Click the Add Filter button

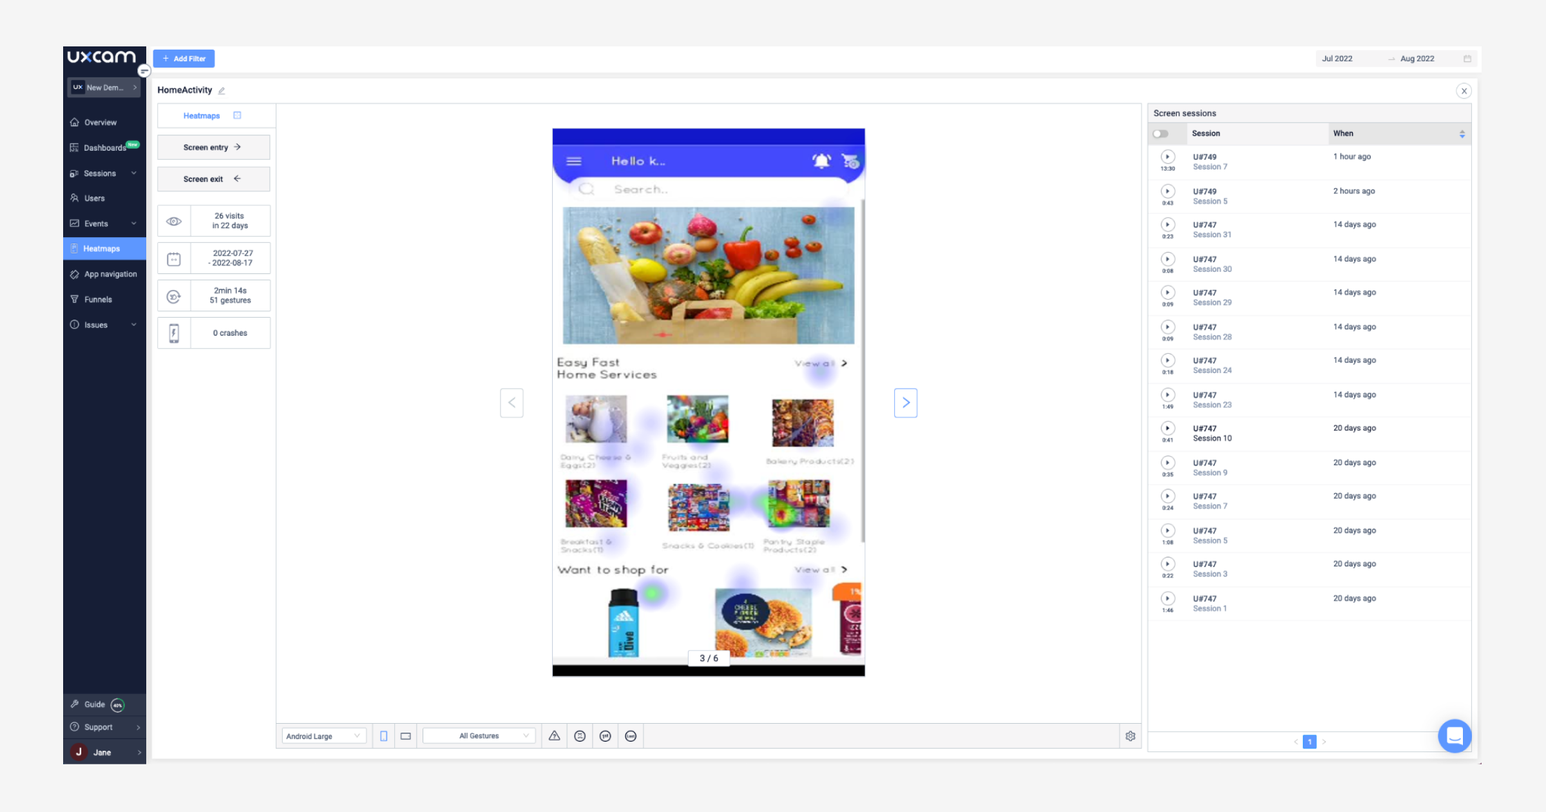click(x=184, y=58)
